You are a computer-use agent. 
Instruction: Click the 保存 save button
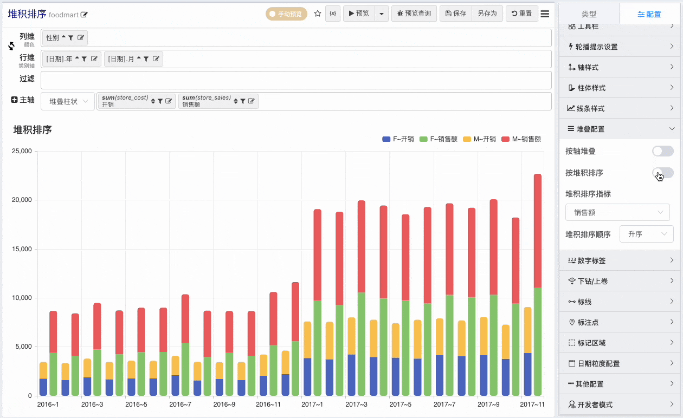pos(455,14)
